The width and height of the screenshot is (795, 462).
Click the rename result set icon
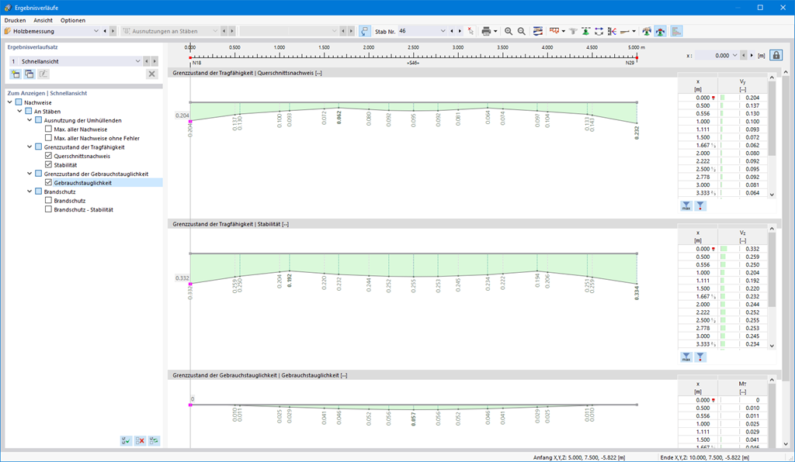(43, 74)
